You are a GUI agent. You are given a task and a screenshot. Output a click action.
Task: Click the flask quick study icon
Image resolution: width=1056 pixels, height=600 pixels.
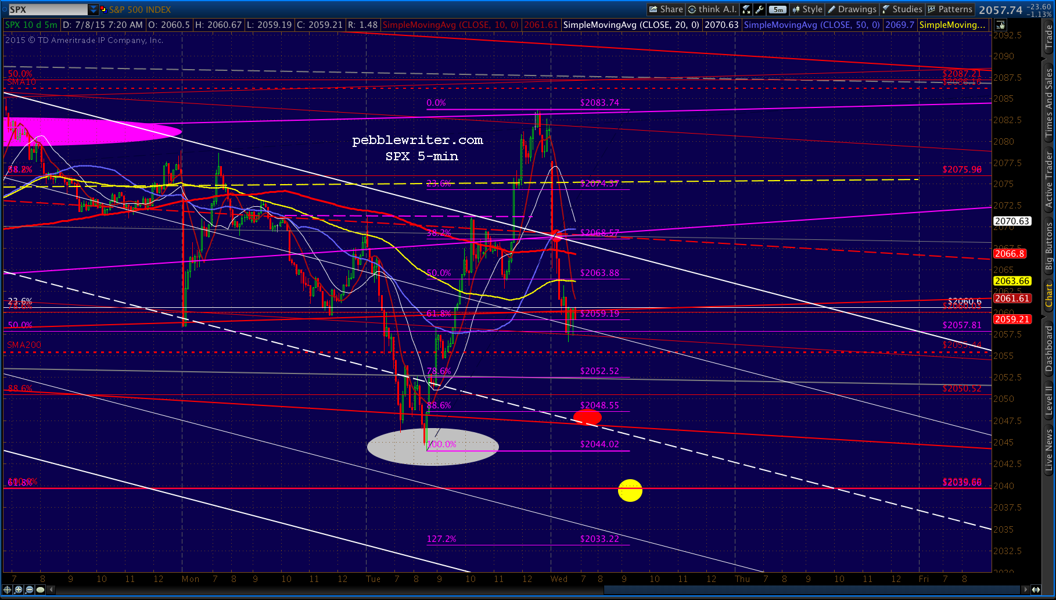coord(747,9)
